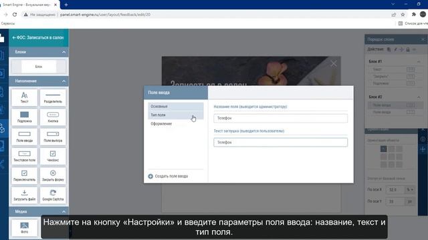The image size is (428, 240).
Task: Bookmark this page with star icon
Action: 403,15
